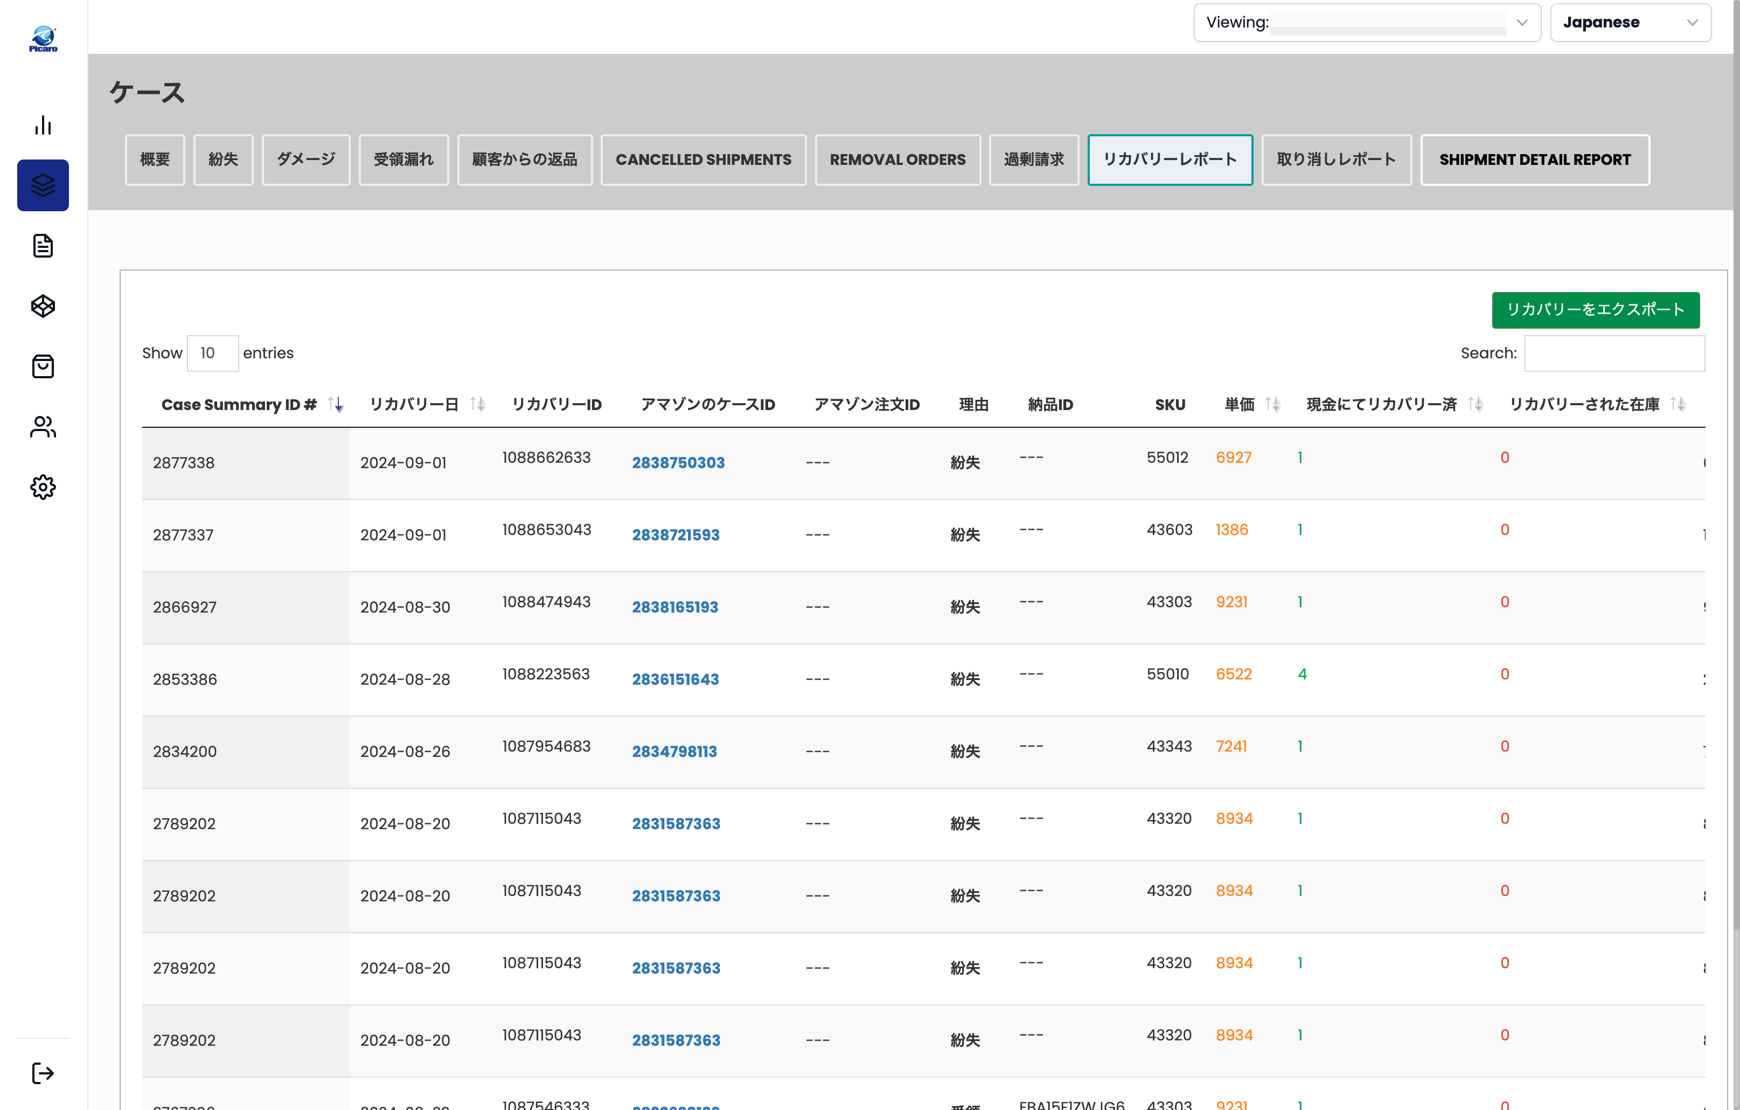Open Amazon case link 2834798113
Screen dimensions: 1740x1110
(674, 752)
